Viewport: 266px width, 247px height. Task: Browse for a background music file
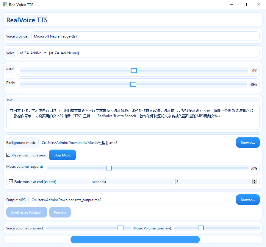click(248, 143)
